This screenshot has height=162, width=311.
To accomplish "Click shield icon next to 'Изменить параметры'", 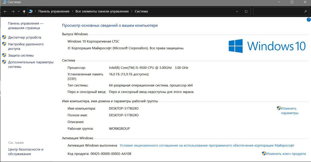I will (279, 108).
